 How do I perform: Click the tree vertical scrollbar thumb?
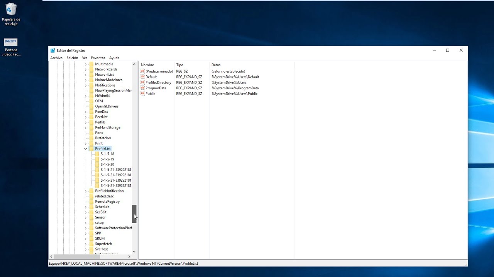tap(134, 214)
